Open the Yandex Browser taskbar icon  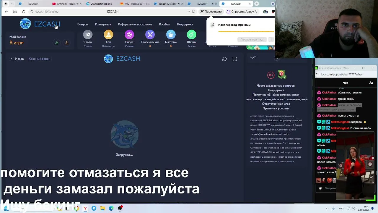(85, 208)
